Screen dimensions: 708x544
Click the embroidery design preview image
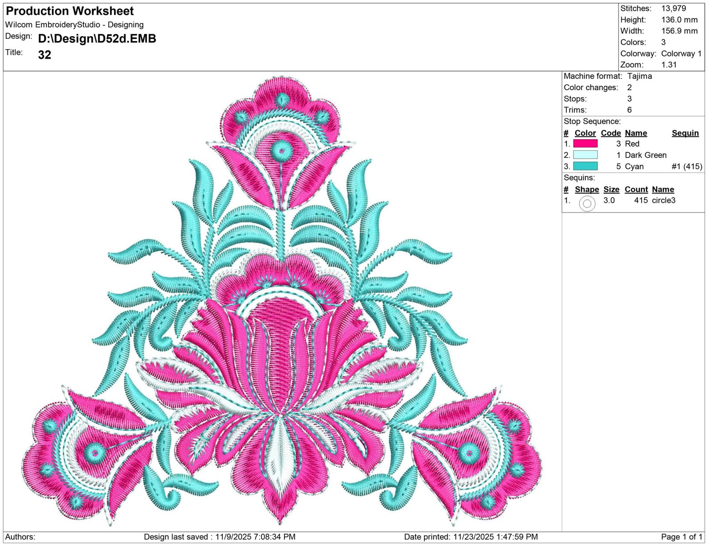click(x=282, y=302)
